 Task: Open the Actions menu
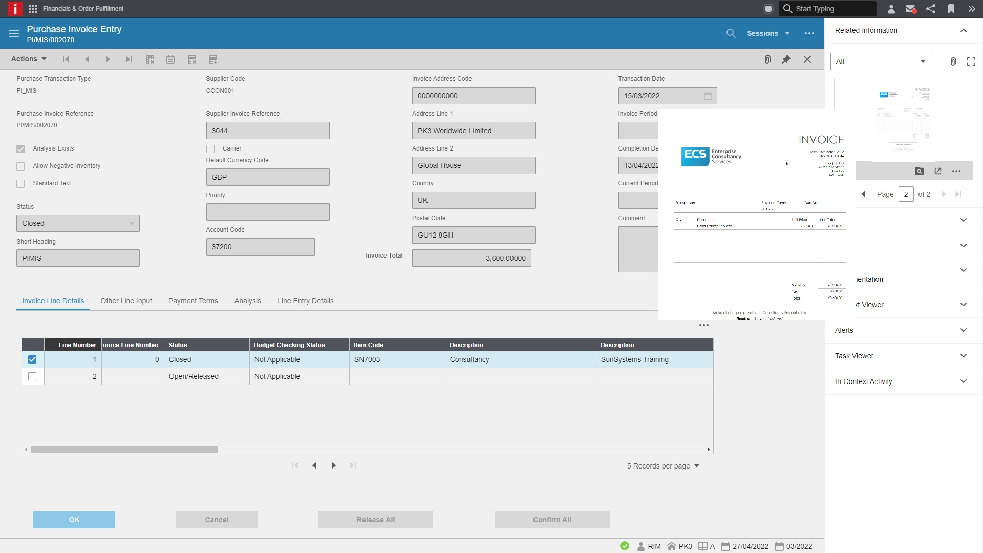point(28,59)
